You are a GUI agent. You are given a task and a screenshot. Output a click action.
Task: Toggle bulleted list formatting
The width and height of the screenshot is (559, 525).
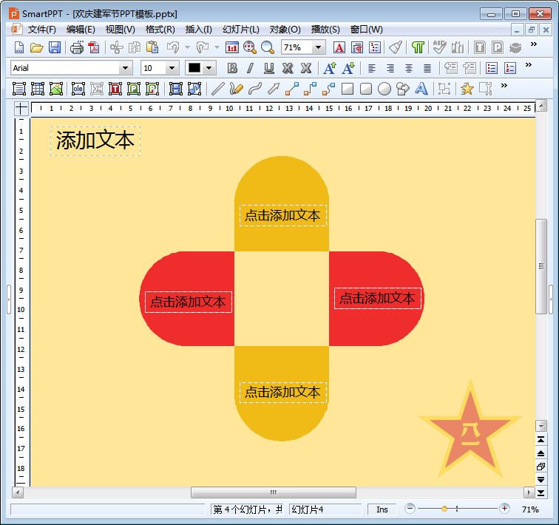tap(491, 68)
